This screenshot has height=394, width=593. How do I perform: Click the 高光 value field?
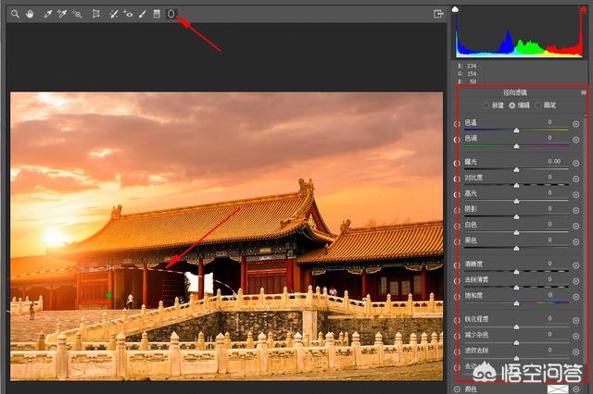[x=549, y=192]
